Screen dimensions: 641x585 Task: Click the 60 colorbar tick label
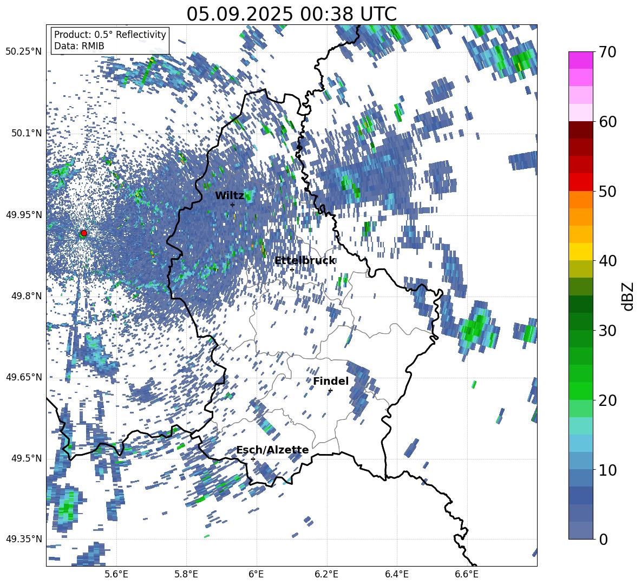coord(607,122)
